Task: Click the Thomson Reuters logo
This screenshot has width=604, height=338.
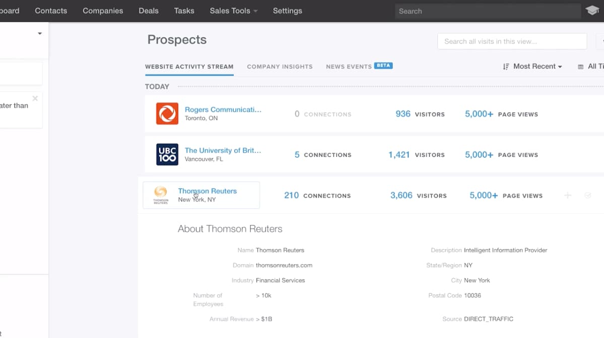Action: coord(161,195)
